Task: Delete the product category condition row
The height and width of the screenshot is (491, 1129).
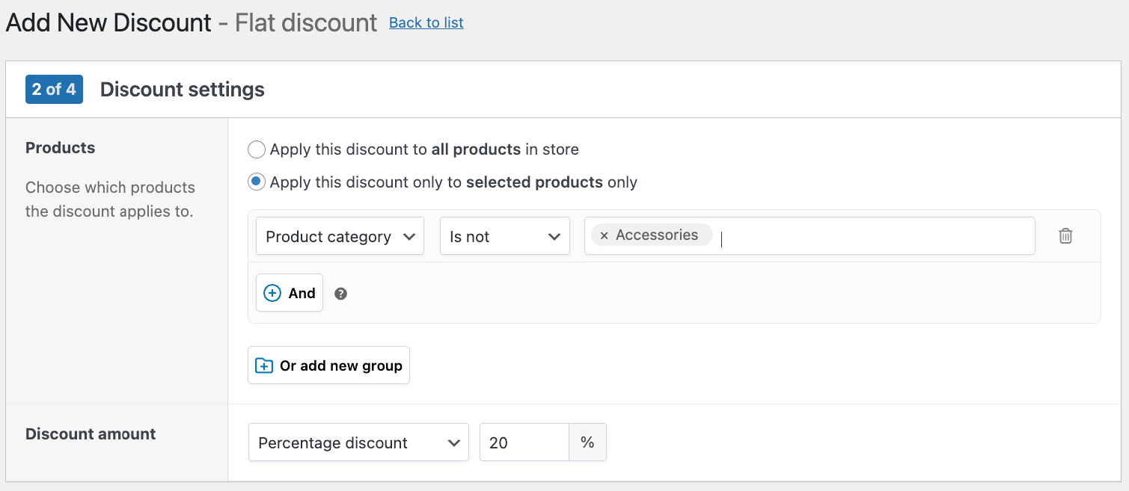Action: tap(1065, 236)
